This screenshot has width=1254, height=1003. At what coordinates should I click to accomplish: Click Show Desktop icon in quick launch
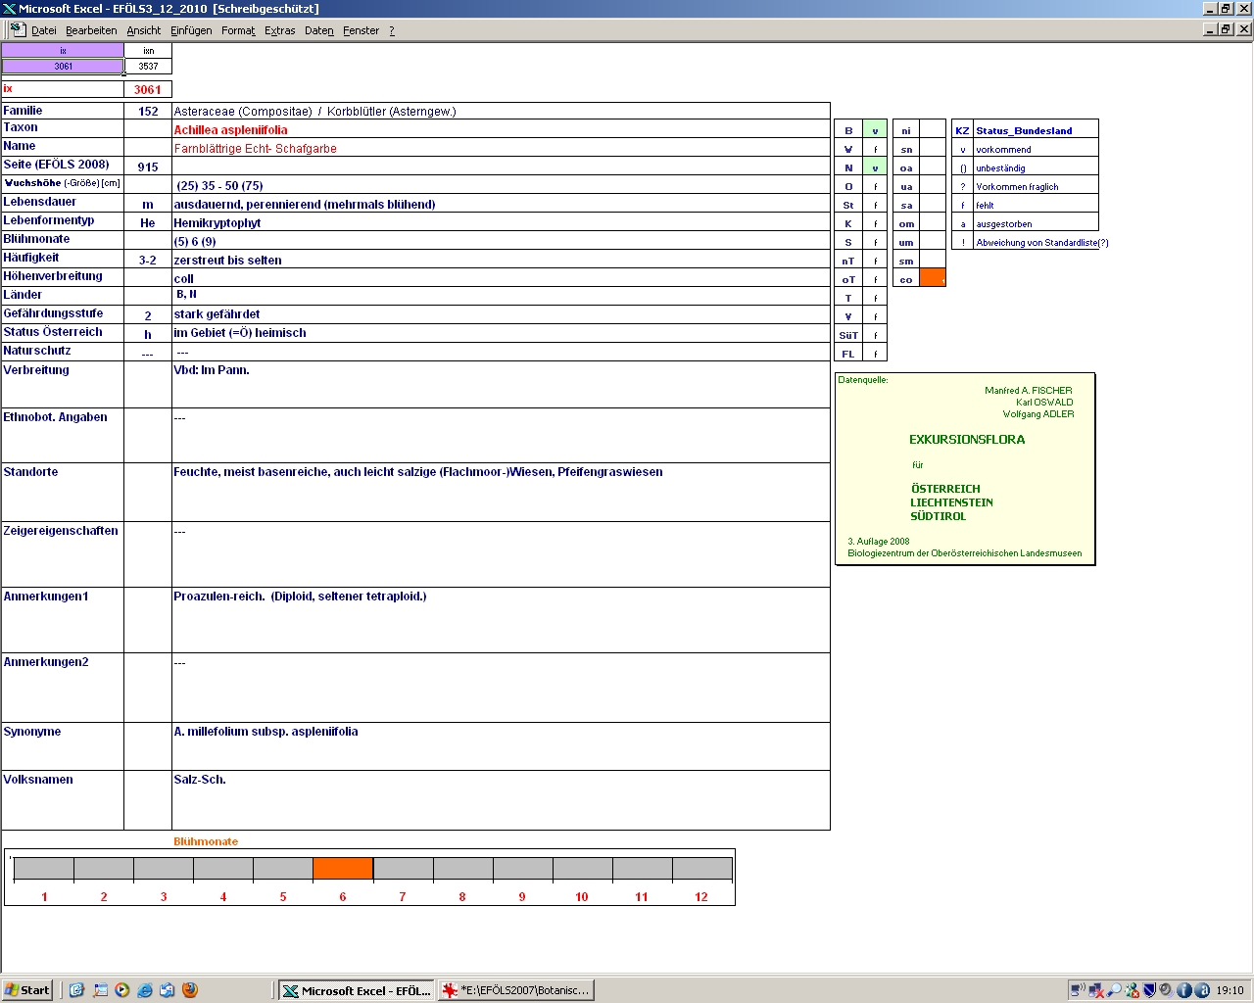[x=100, y=990]
